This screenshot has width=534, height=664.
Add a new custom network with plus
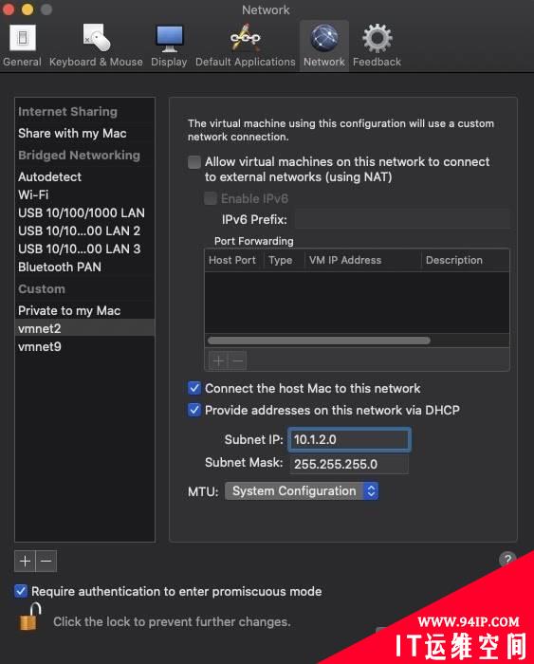tap(25, 562)
